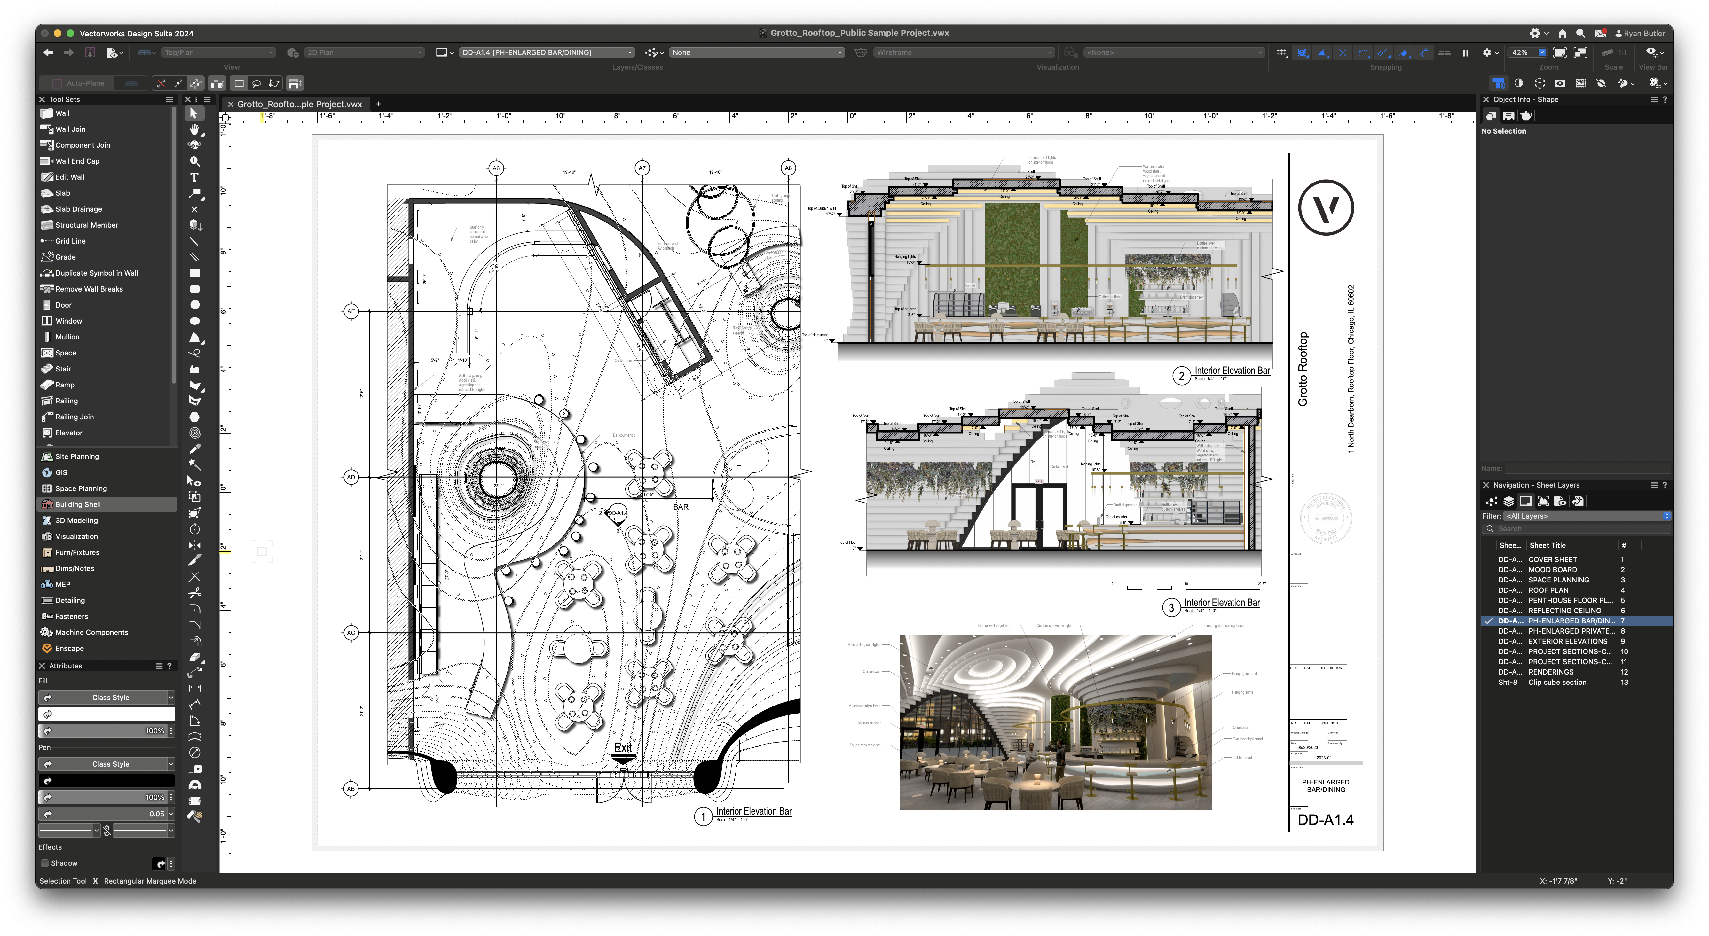Select the Text tool in the tool palette
1709x936 pixels.
pyautogui.click(x=194, y=177)
